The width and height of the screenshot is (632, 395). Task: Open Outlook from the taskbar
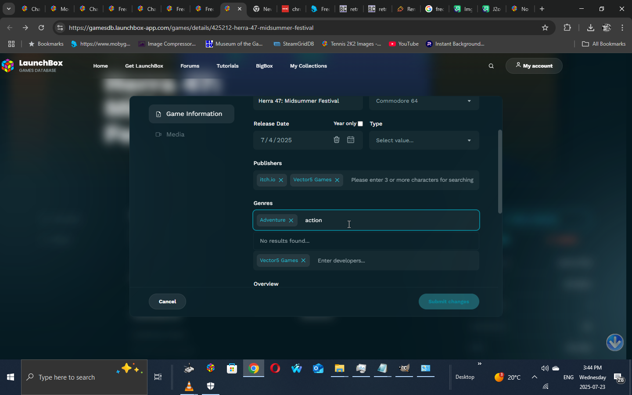[318, 368]
